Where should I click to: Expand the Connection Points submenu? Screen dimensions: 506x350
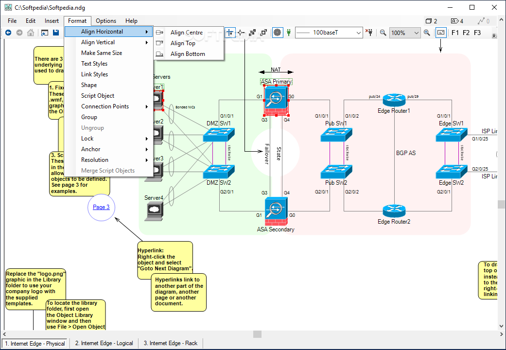tap(109, 106)
